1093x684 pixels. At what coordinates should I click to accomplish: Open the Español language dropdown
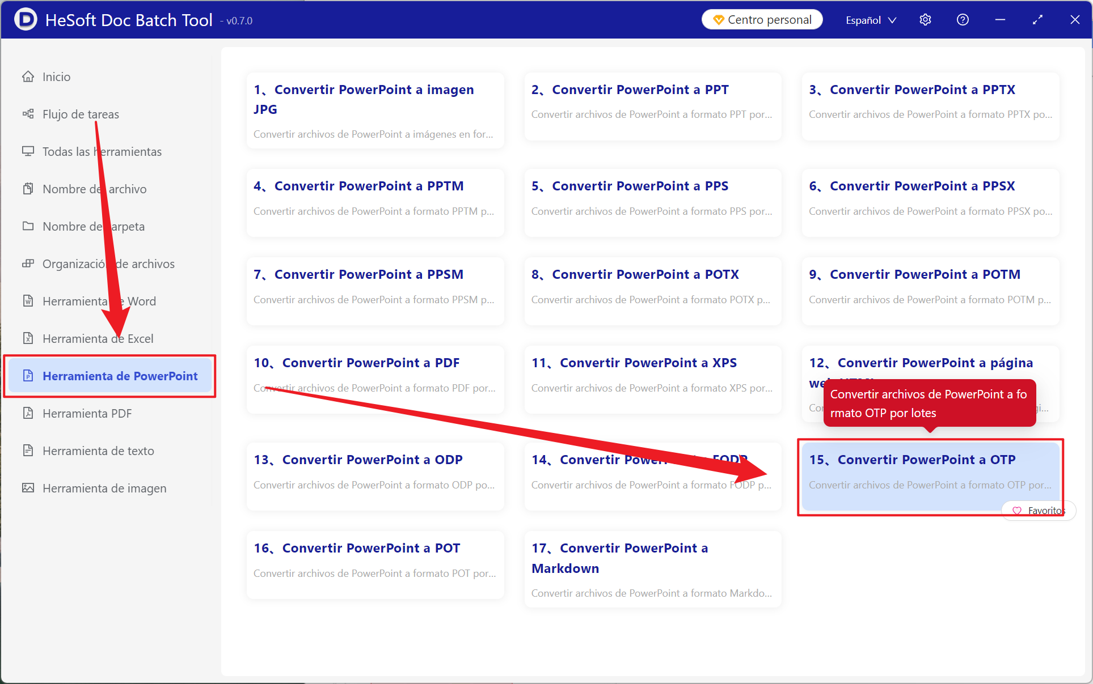tap(871, 20)
